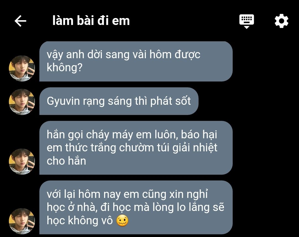The image size is (299, 237).
Task: Select the chat title "làm bài đi em"
Action: (91, 21)
